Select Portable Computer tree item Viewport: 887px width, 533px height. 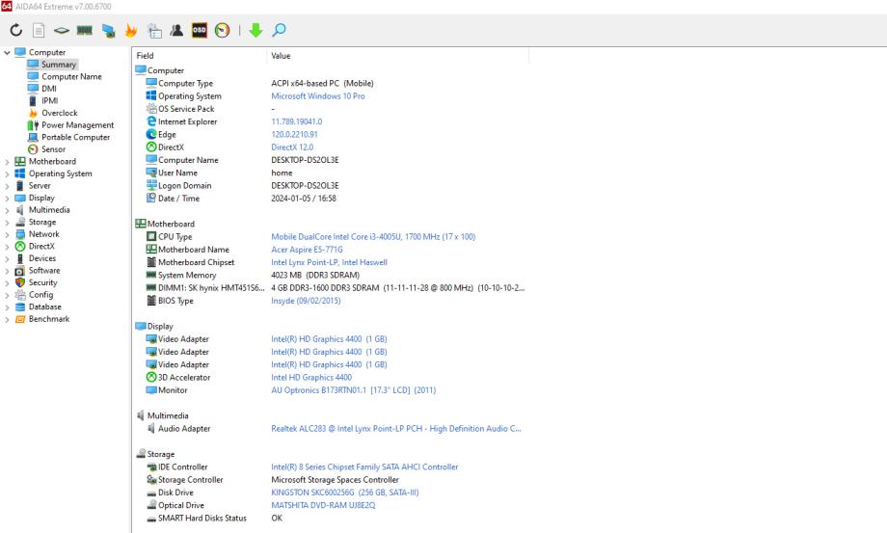click(x=76, y=138)
